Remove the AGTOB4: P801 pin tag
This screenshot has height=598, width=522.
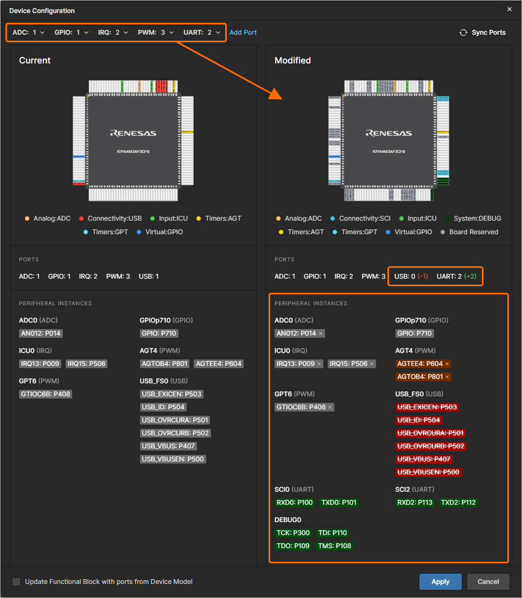click(x=447, y=377)
